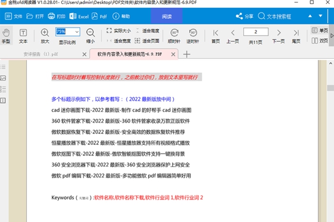Select the hand tool (手型)

[6, 35]
